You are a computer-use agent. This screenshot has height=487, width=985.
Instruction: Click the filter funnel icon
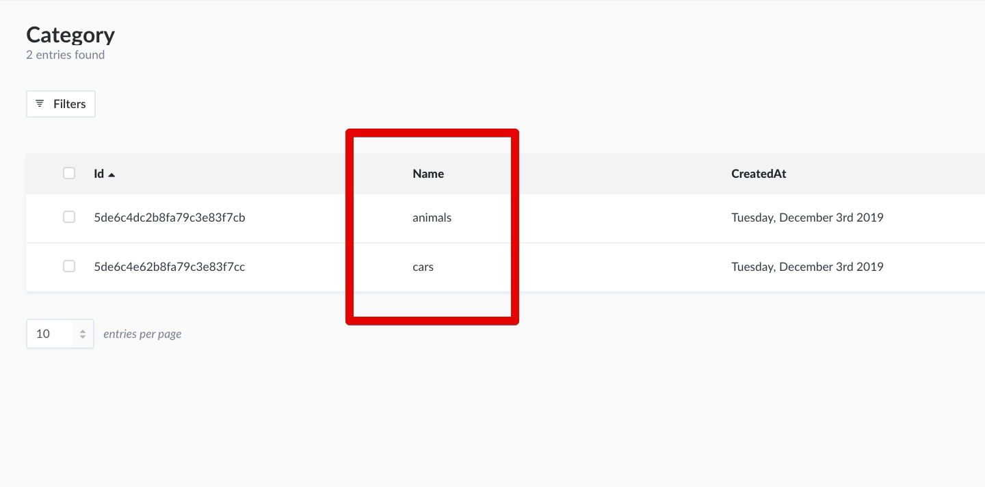pyautogui.click(x=40, y=103)
